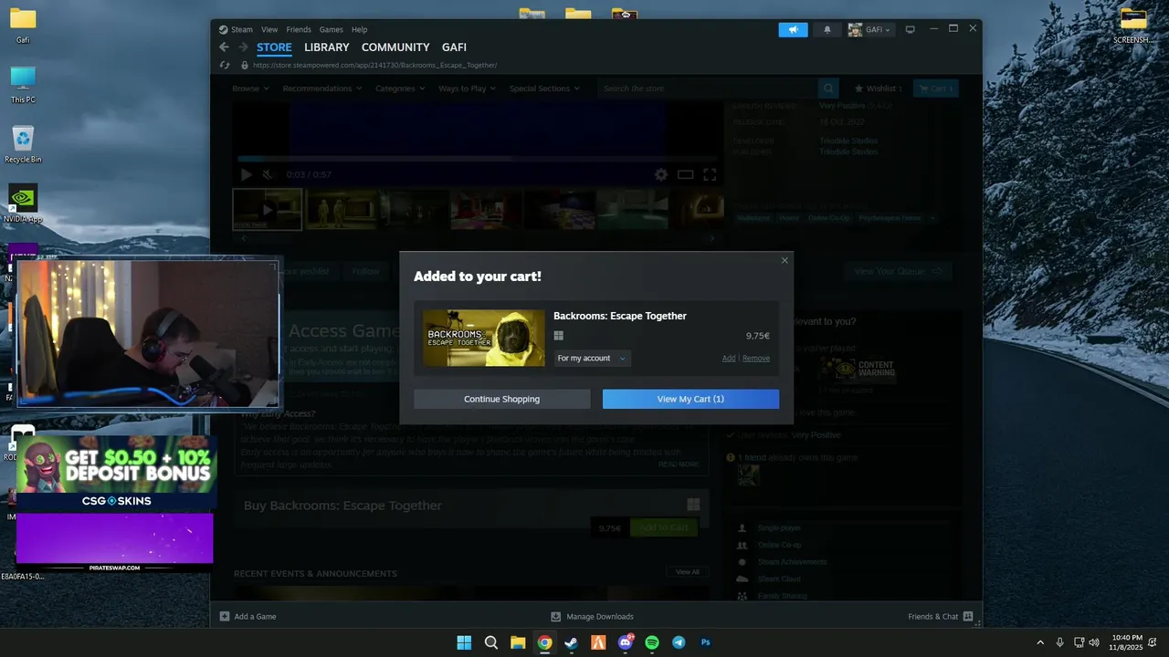Go forward with the Steam forward arrow
The image size is (1169, 657).
click(243, 47)
